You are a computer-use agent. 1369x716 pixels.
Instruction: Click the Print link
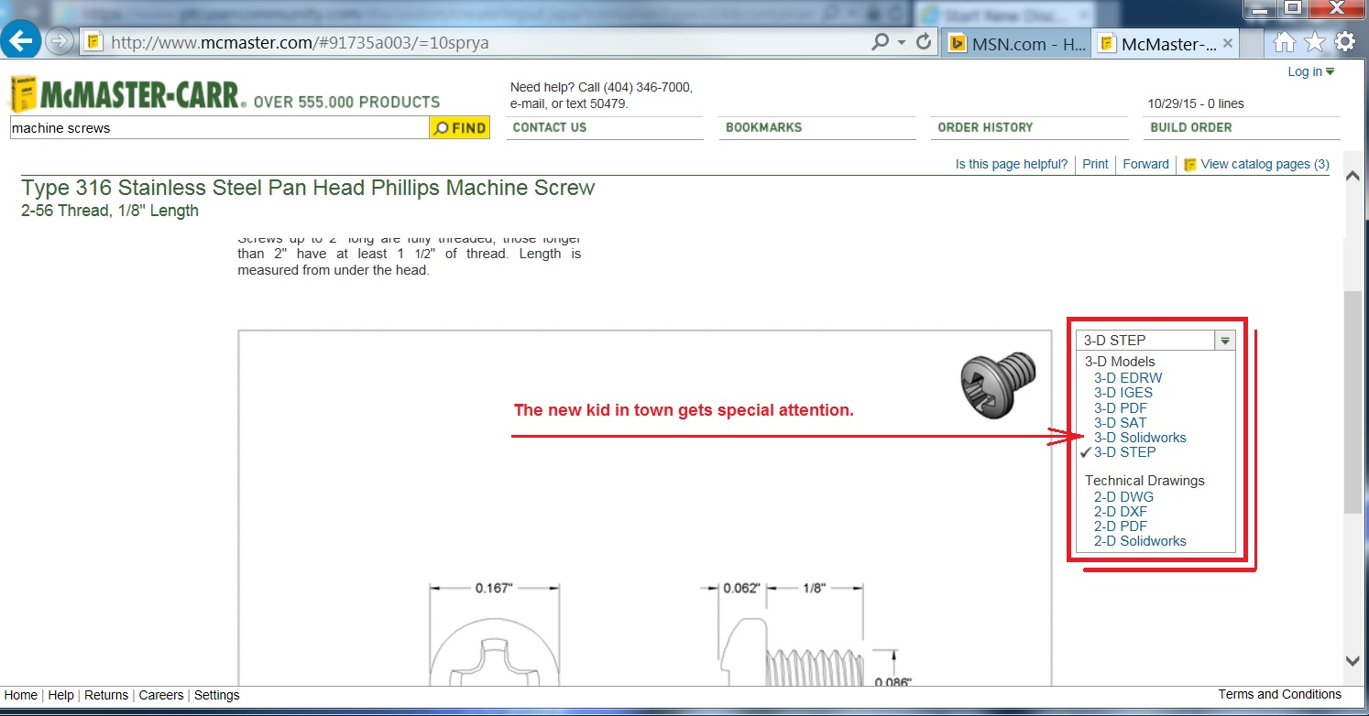click(1095, 164)
